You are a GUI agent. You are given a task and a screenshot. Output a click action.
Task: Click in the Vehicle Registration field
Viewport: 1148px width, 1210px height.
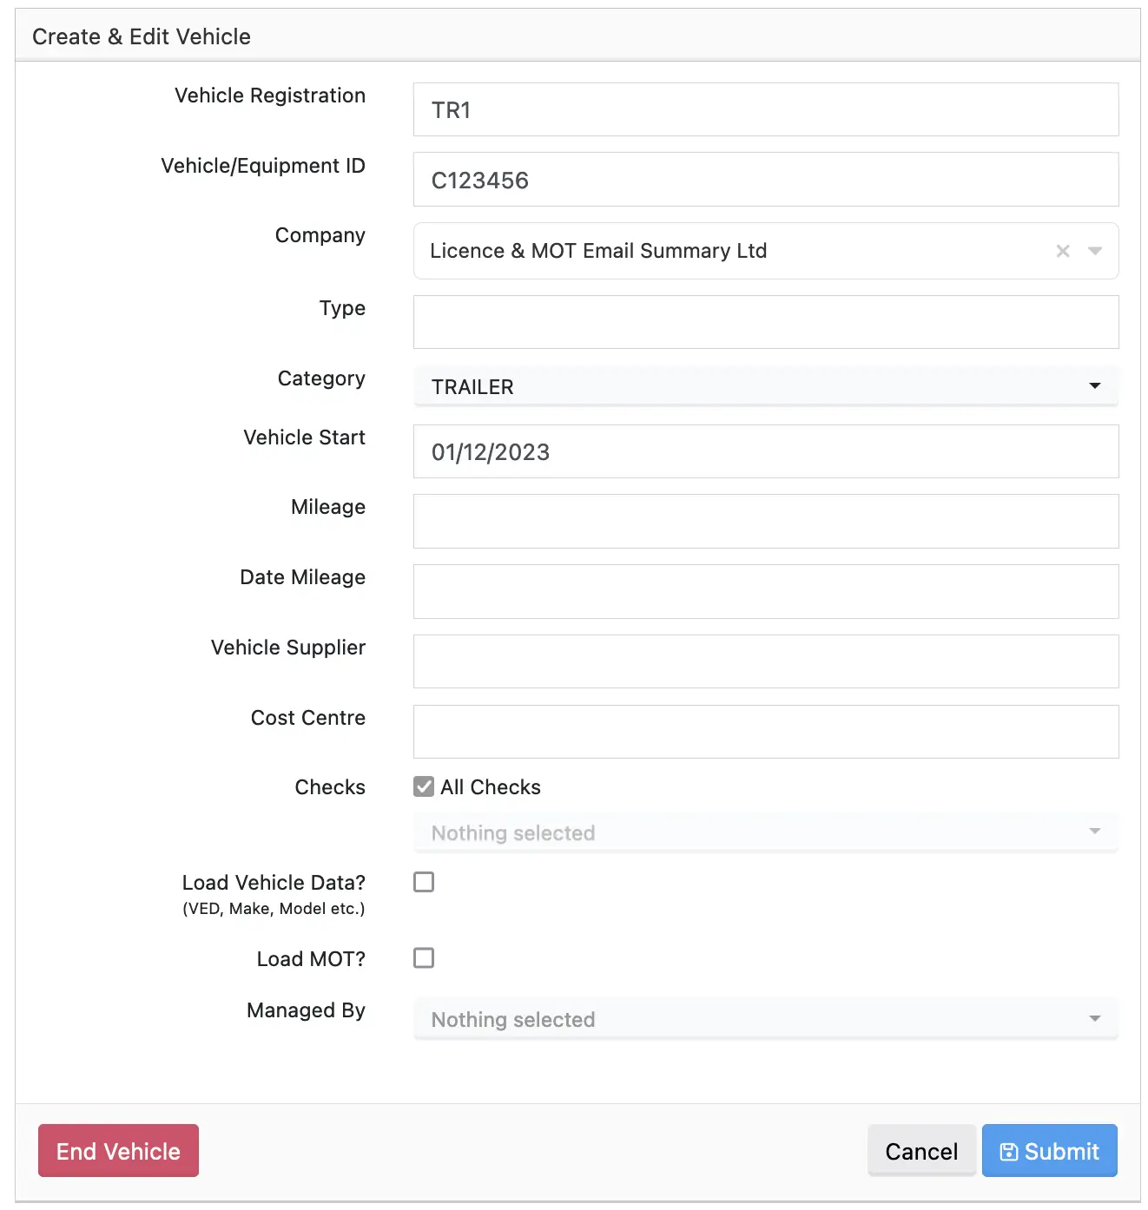click(765, 109)
